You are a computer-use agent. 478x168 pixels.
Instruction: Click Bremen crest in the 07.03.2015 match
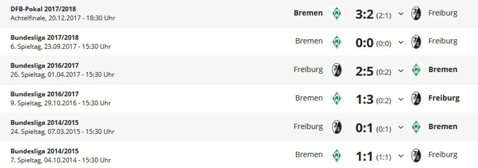[416, 127]
